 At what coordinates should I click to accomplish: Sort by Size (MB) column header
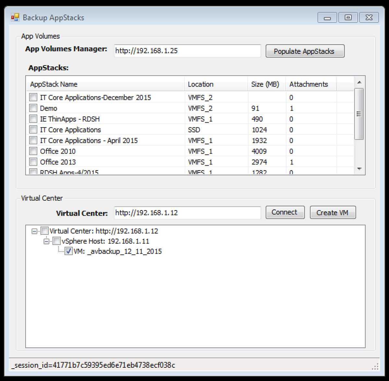click(266, 84)
